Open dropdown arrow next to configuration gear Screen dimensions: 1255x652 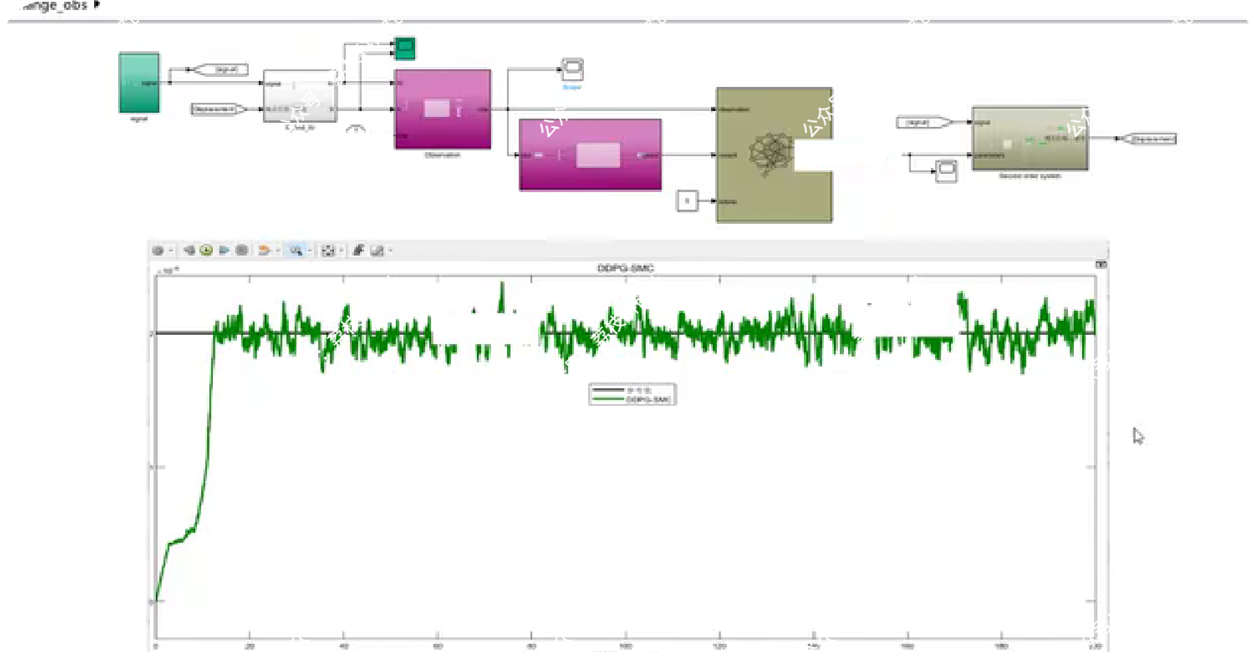[171, 251]
